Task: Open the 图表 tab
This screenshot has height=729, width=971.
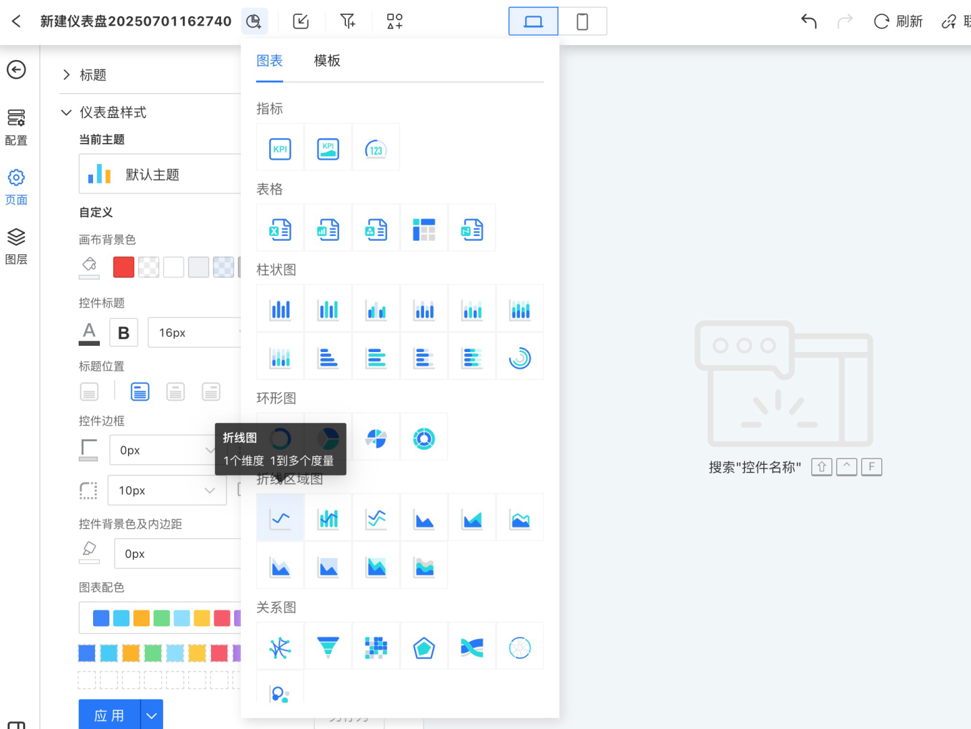Action: pyautogui.click(x=270, y=61)
